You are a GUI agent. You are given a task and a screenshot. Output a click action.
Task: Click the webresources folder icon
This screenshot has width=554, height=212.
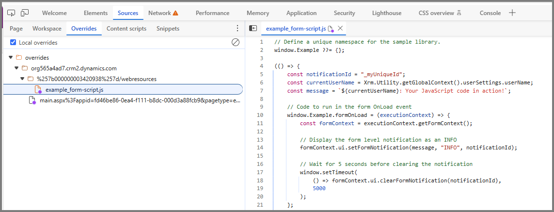[31, 79]
